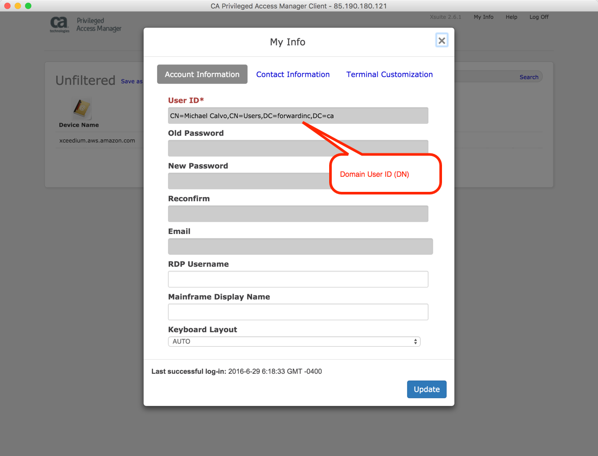Click the RDP Username field
Image resolution: width=598 pixels, height=456 pixels.
[x=298, y=279]
